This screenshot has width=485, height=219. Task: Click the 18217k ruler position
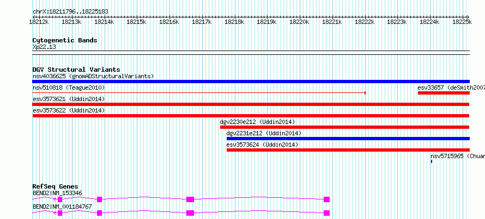click(x=202, y=22)
